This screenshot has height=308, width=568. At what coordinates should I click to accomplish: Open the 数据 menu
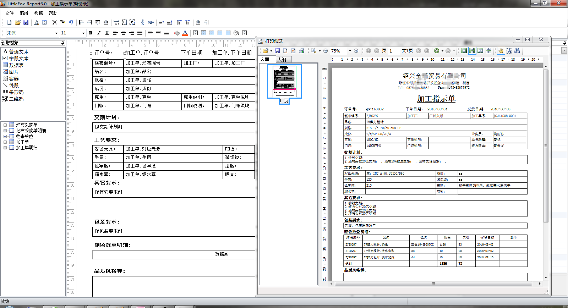(x=38, y=13)
